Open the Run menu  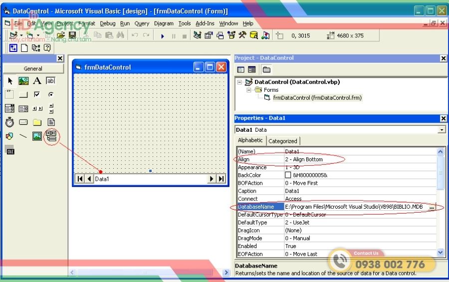pyautogui.click(x=125, y=23)
